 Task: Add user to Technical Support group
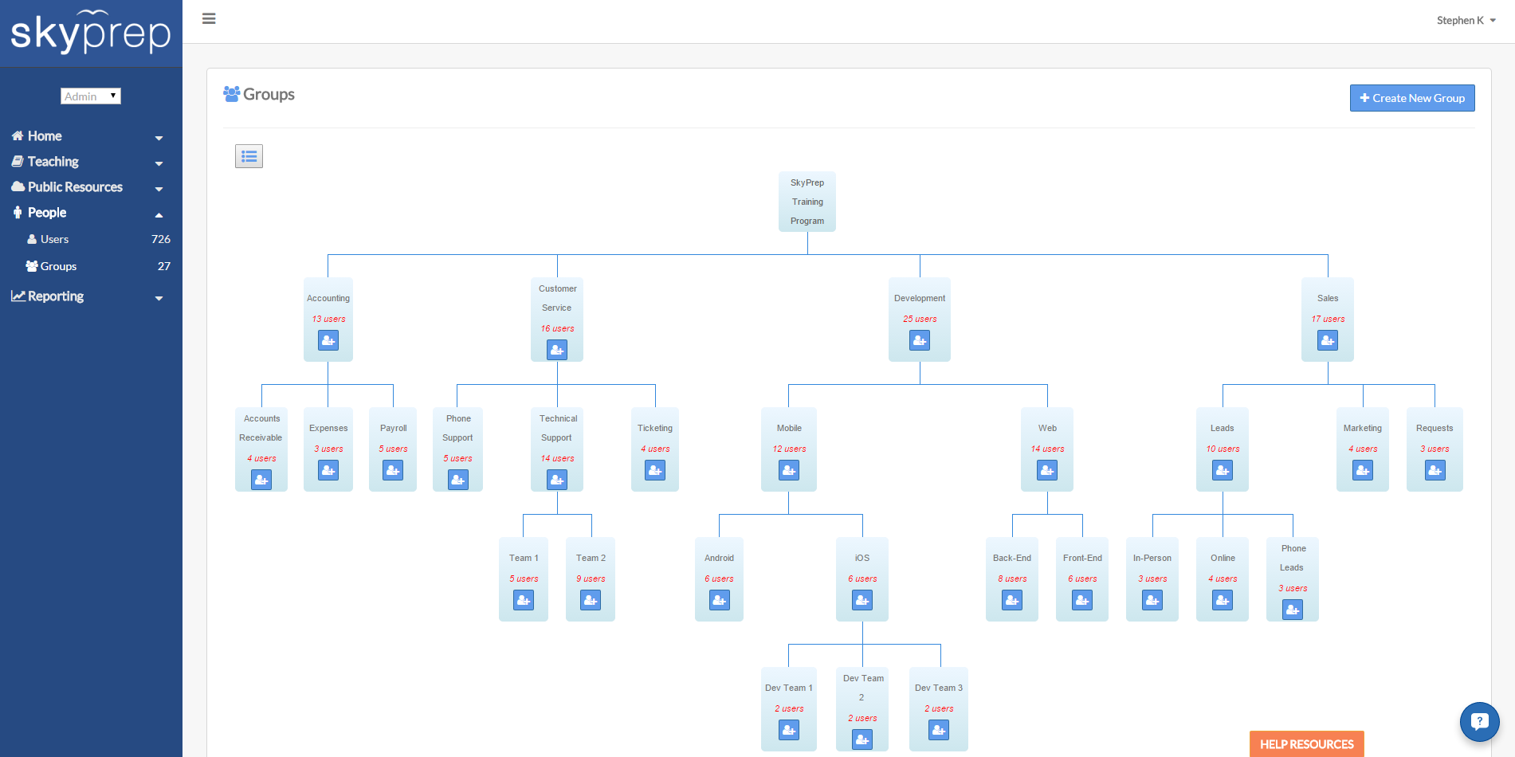click(557, 480)
